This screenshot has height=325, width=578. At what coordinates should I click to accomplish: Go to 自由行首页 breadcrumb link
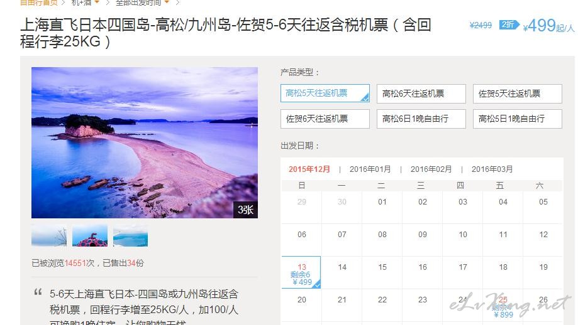coord(39,3)
